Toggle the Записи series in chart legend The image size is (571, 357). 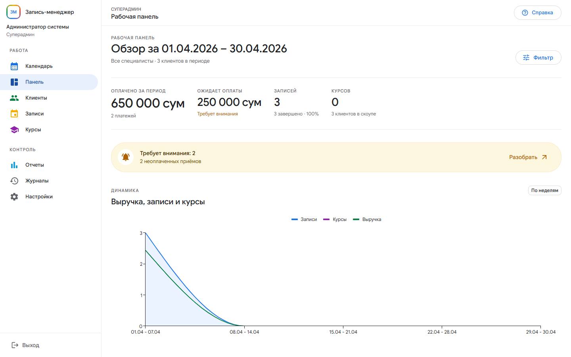(x=304, y=219)
